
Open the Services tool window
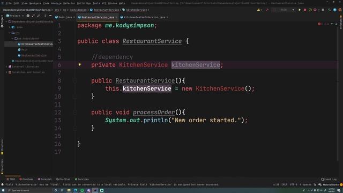click(82, 180)
